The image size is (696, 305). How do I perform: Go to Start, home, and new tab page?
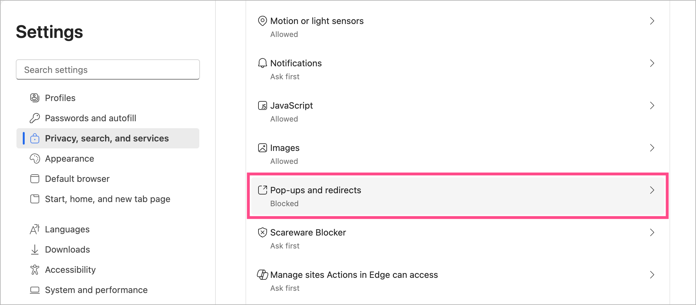108,199
